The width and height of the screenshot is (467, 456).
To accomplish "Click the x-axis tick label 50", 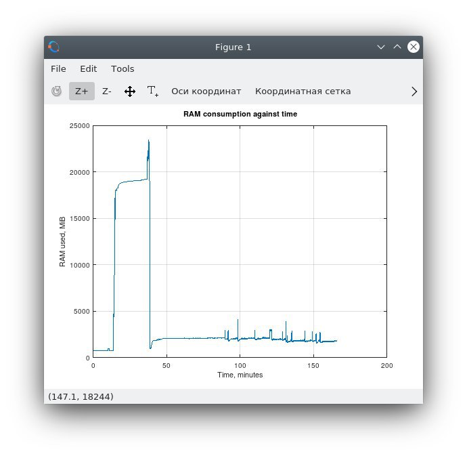I will (166, 366).
